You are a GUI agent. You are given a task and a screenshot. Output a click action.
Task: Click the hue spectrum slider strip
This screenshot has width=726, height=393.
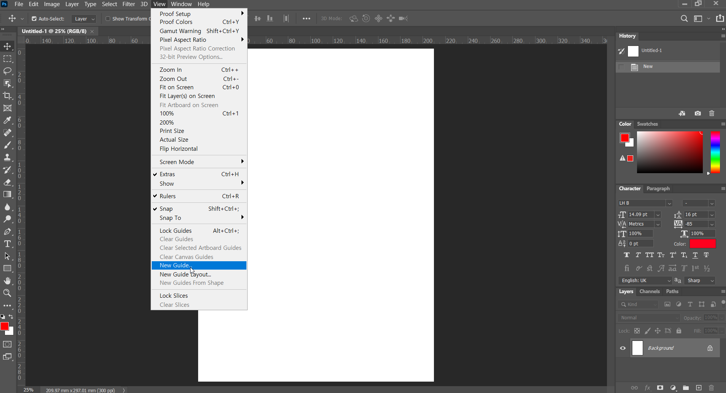[715, 152]
